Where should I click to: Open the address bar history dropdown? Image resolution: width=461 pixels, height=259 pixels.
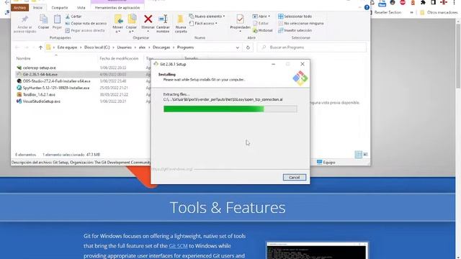tap(238, 47)
